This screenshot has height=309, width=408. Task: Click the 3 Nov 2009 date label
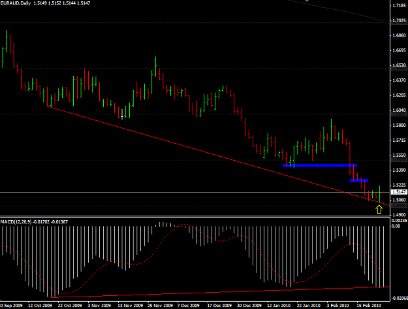click(99, 305)
